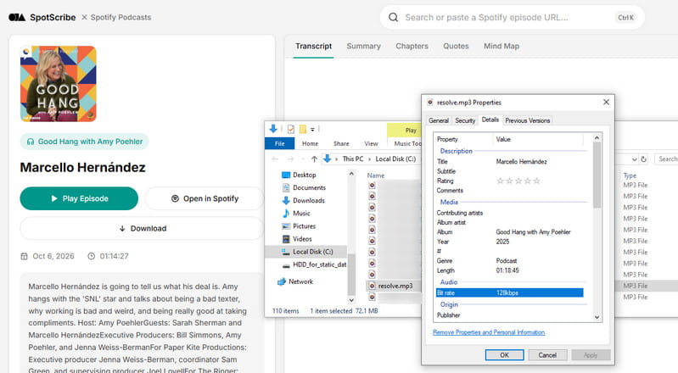Switch to the Quotes tab

click(456, 47)
